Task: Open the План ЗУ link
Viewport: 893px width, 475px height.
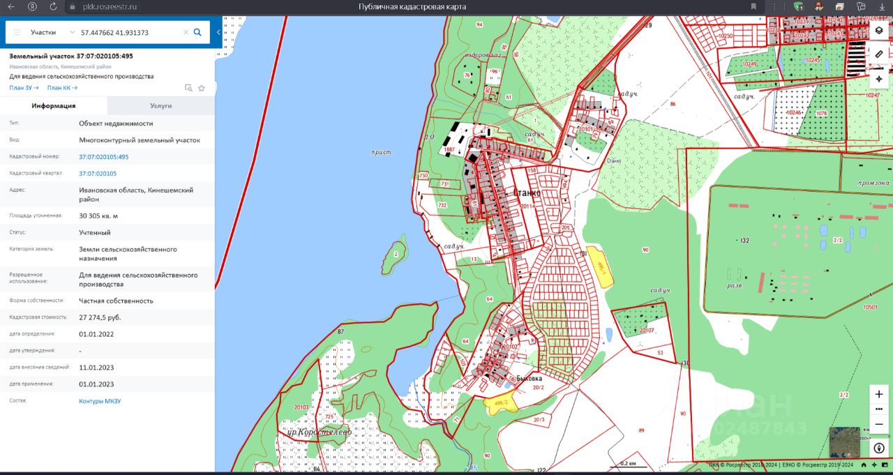Action: pos(24,88)
